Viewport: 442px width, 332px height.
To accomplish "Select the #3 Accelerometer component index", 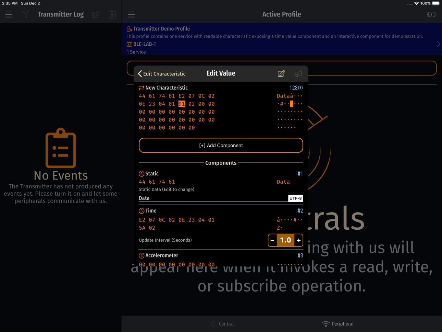I will (300, 255).
